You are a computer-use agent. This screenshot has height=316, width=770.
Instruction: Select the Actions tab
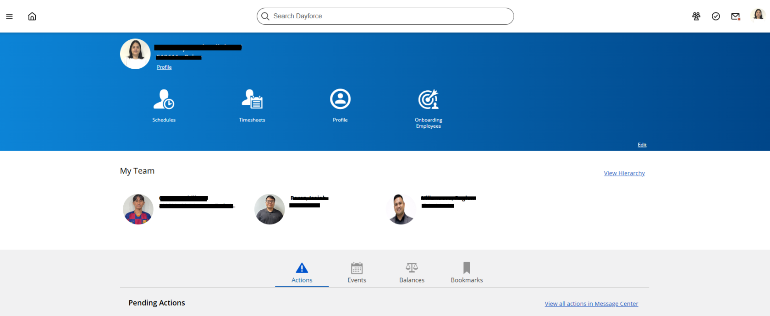[x=302, y=273]
